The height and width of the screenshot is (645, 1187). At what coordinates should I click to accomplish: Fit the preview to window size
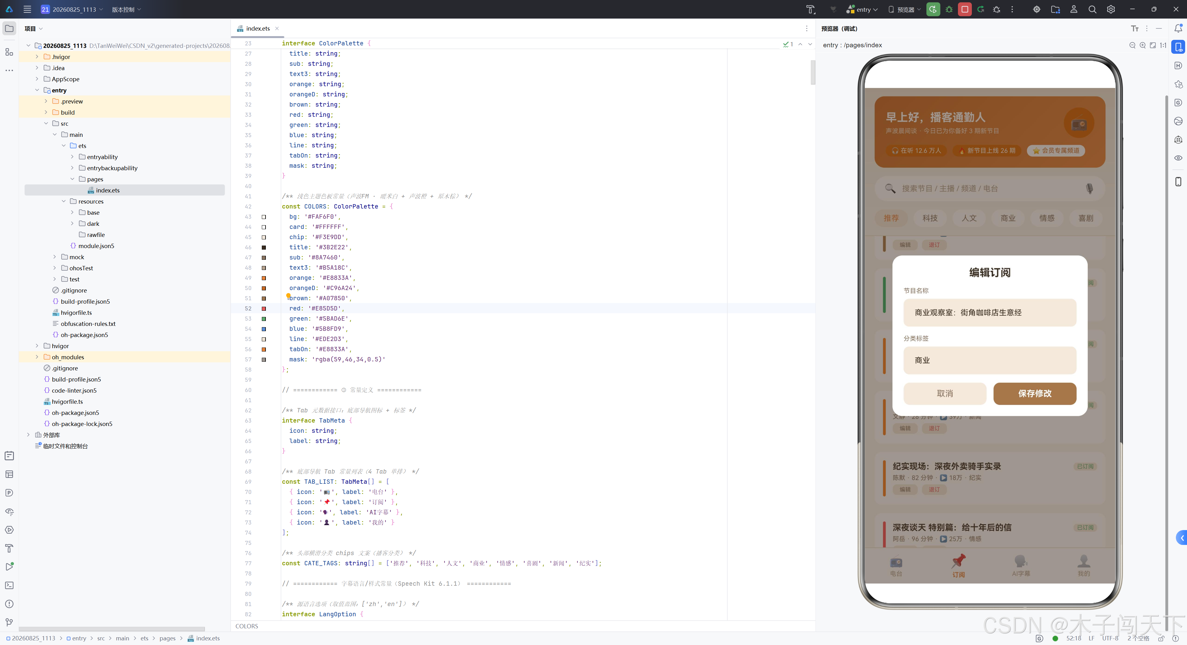[1152, 45]
